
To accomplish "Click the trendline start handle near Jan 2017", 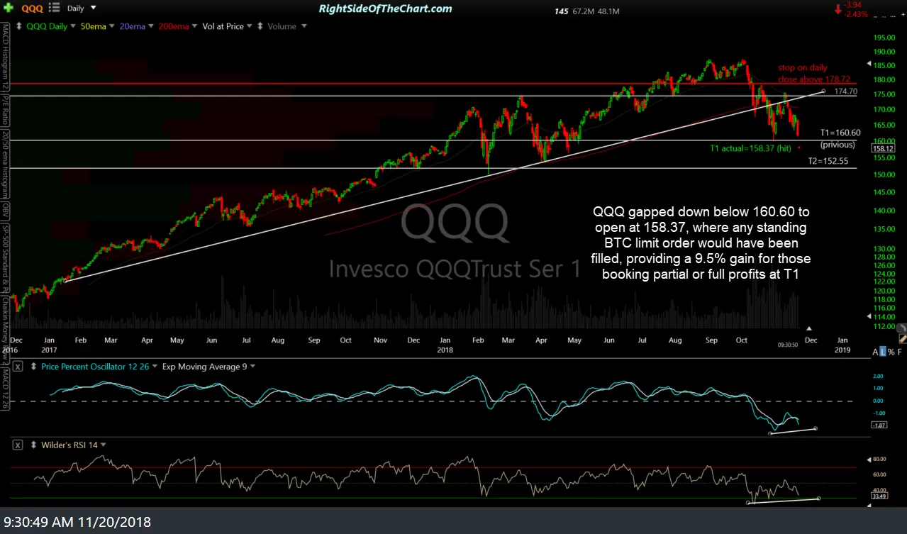I will tap(65, 282).
